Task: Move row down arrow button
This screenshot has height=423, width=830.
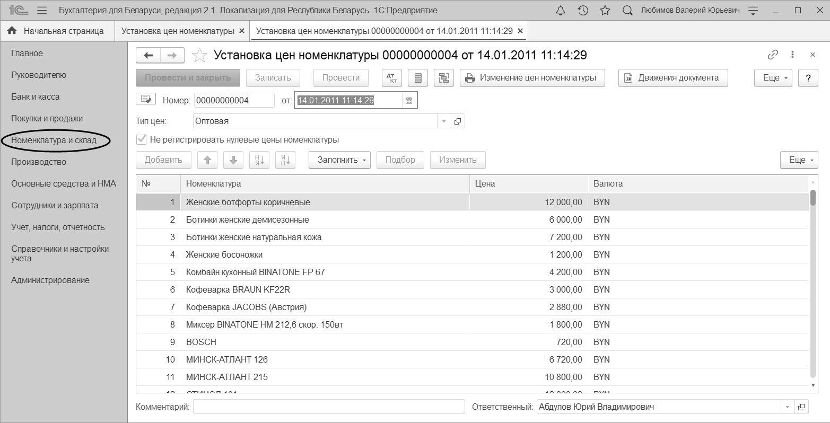Action: (x=233, y=160)
